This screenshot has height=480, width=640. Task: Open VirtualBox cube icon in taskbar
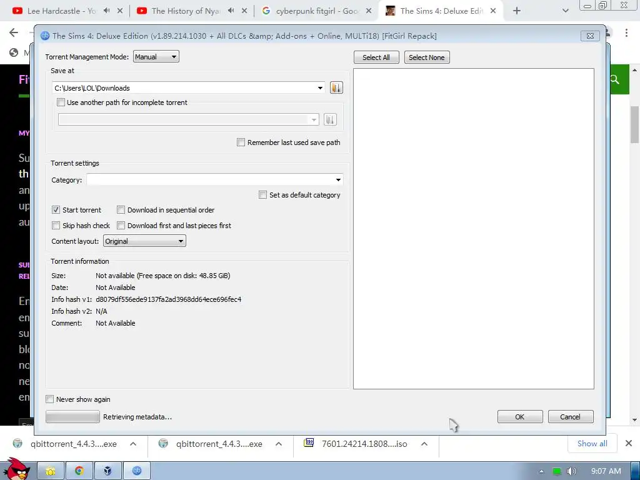pyautogui.click(x=107, y=471)
